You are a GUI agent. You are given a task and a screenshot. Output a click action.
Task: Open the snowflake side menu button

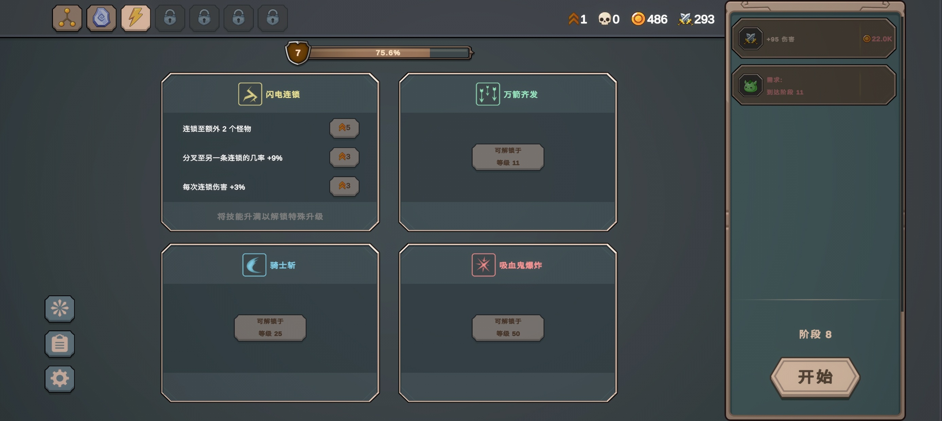tap(59, 309)
